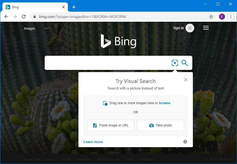Click the drag images icon in dropzone

tap(105, 103)
